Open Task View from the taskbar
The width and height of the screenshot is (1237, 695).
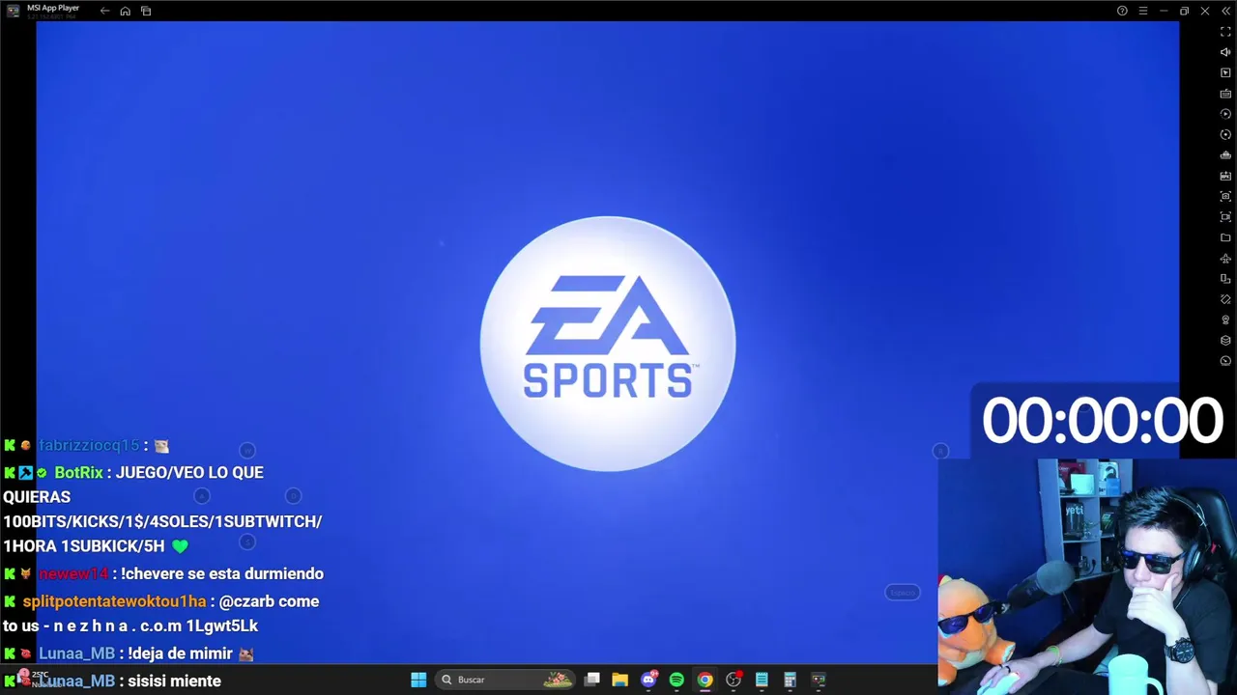pos(592,680)
